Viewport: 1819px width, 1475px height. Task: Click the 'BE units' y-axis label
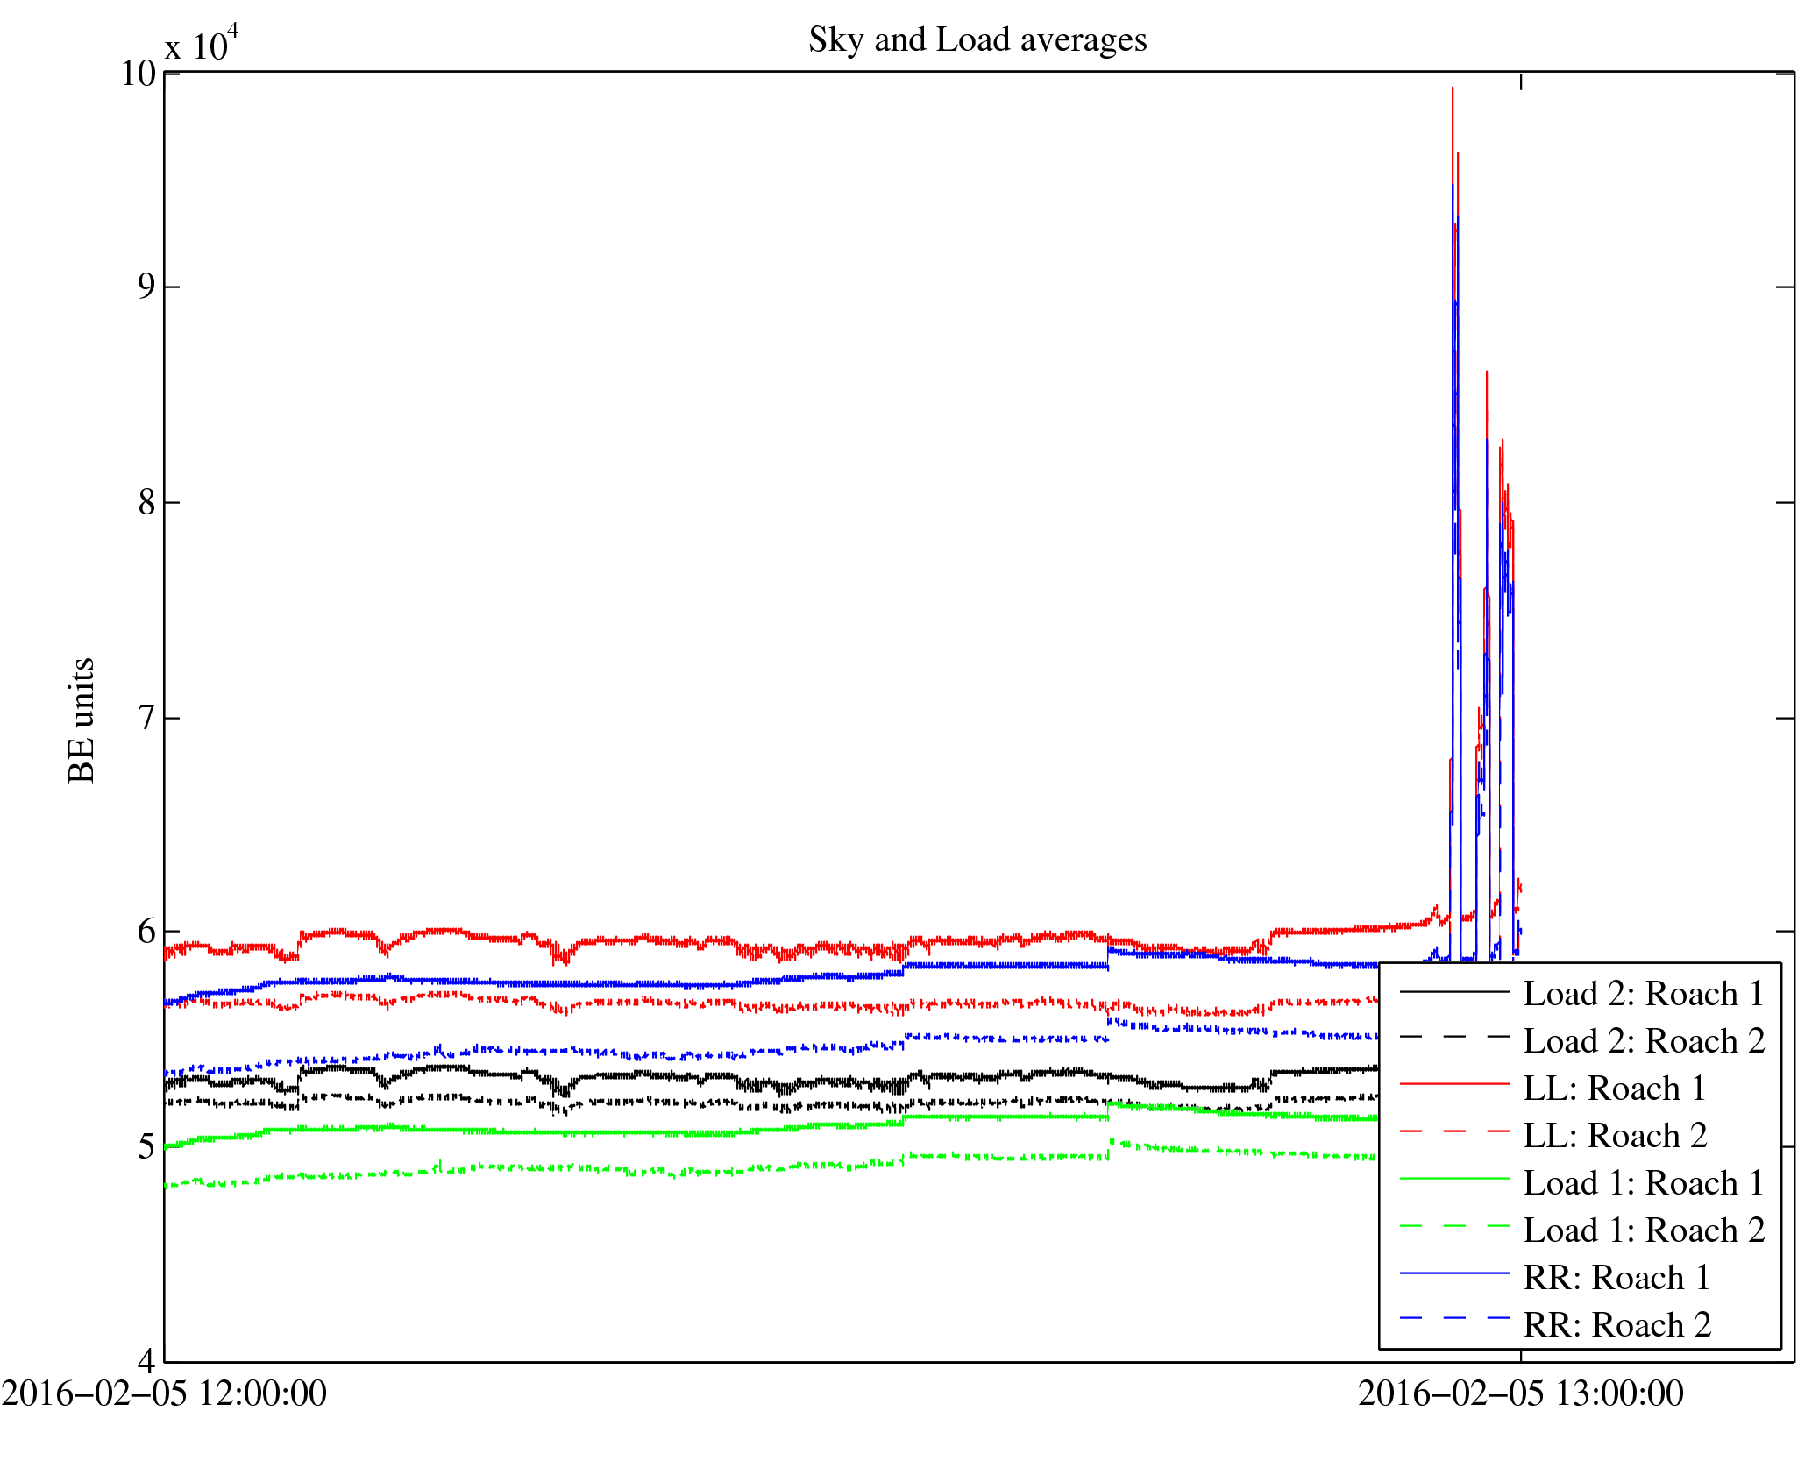[82, 720]
